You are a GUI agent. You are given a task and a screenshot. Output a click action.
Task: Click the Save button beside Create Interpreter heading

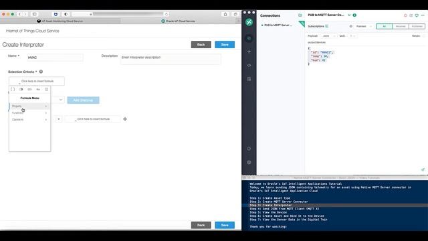pyautogui.click(x=225, y=45)
